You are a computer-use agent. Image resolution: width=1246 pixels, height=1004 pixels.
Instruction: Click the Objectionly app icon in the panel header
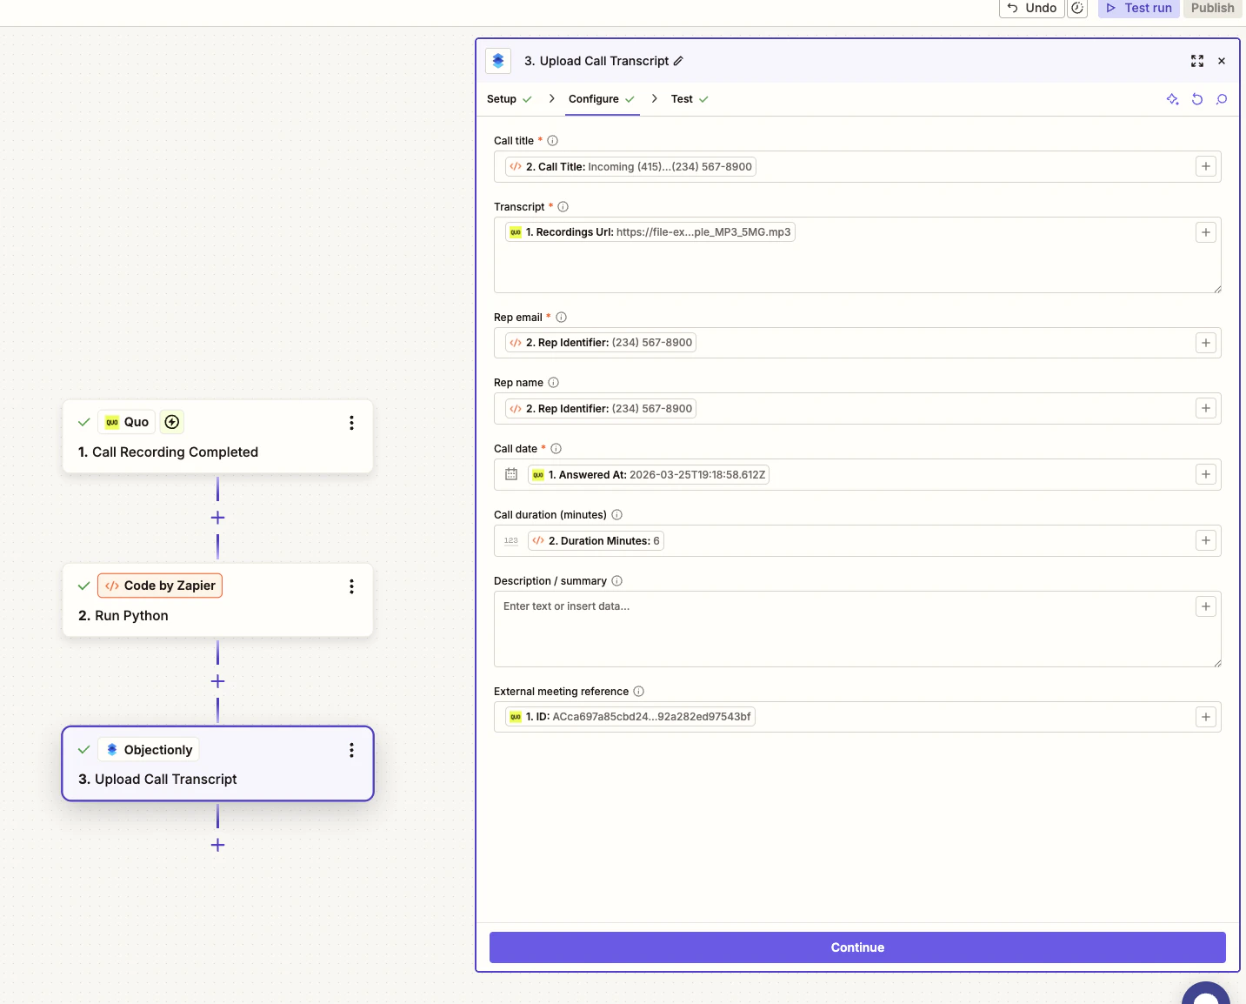tap(498, 61)
